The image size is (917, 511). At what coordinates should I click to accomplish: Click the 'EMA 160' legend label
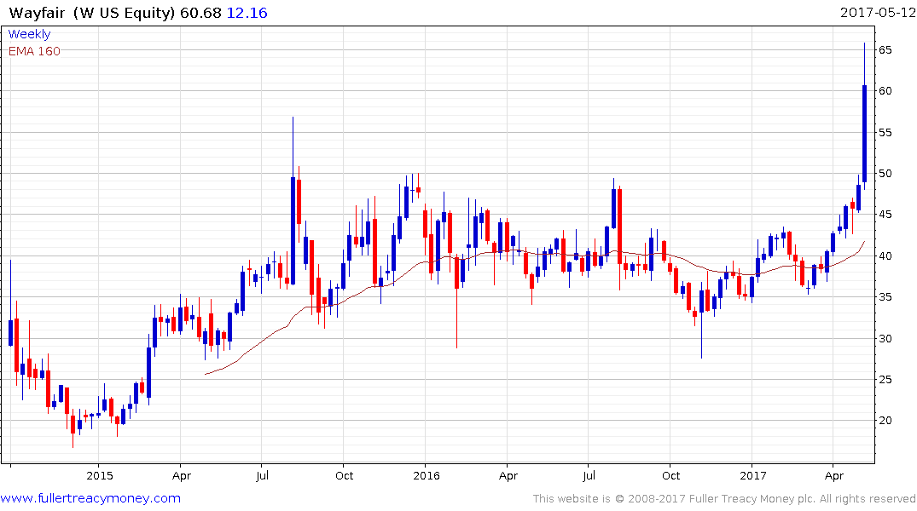[34, 51]
